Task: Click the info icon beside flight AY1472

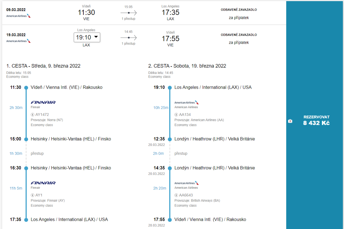Action: (x=32, y=114)
